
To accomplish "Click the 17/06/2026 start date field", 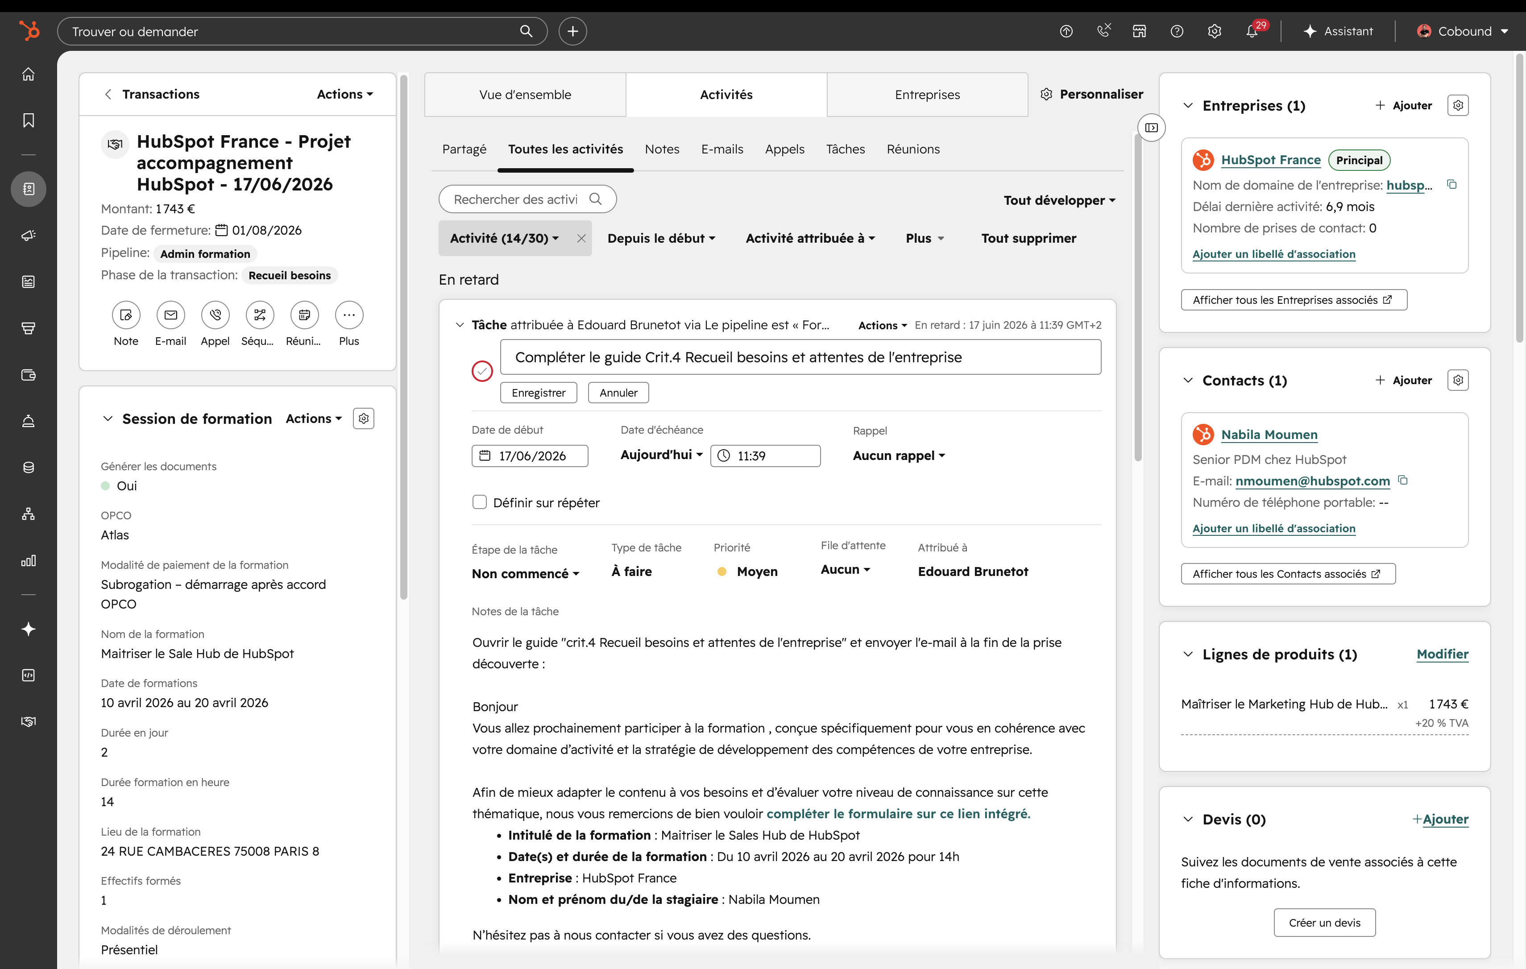I will click(530, 456).
